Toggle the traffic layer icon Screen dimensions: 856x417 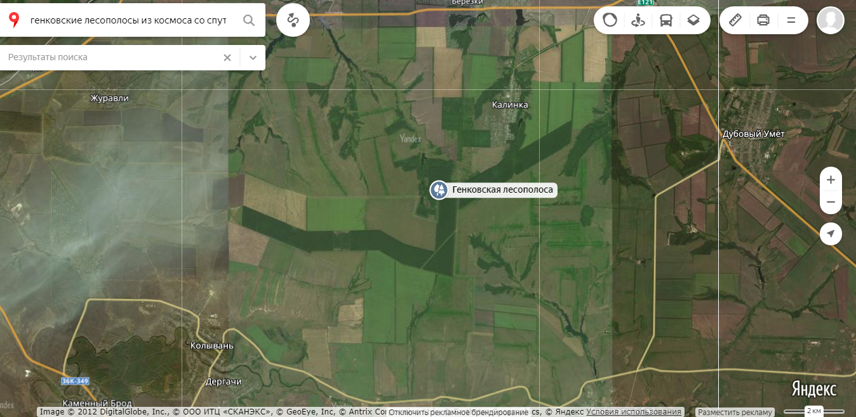(610, 20)
